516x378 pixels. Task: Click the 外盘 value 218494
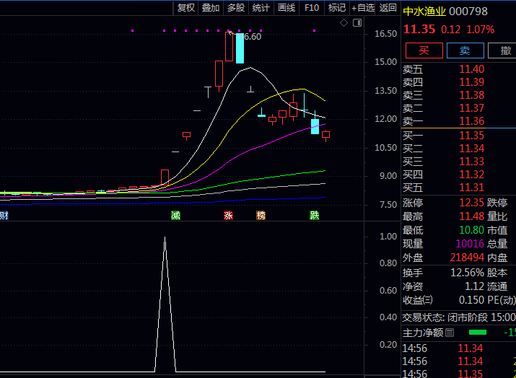467,258
